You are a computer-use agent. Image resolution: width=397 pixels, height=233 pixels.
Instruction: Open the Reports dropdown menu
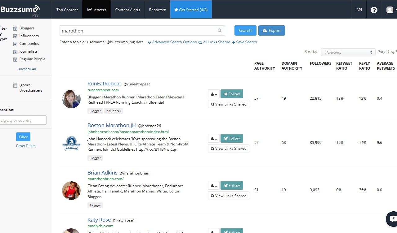(x=157, y=10)
